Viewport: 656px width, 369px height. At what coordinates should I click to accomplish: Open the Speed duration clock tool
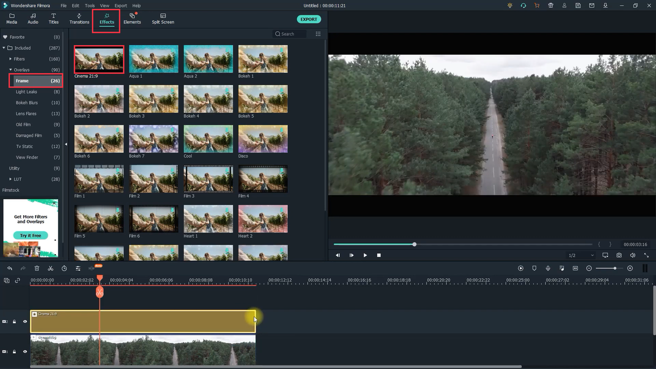point(64,268)
